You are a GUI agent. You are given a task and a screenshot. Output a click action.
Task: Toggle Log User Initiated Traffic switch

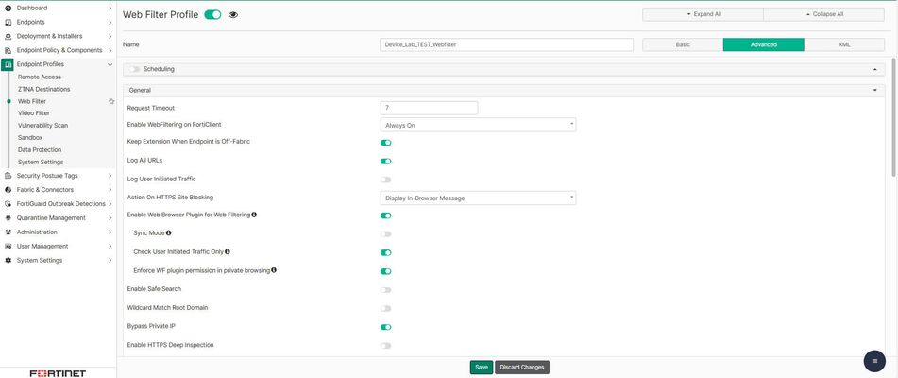[x=386, y=180]
